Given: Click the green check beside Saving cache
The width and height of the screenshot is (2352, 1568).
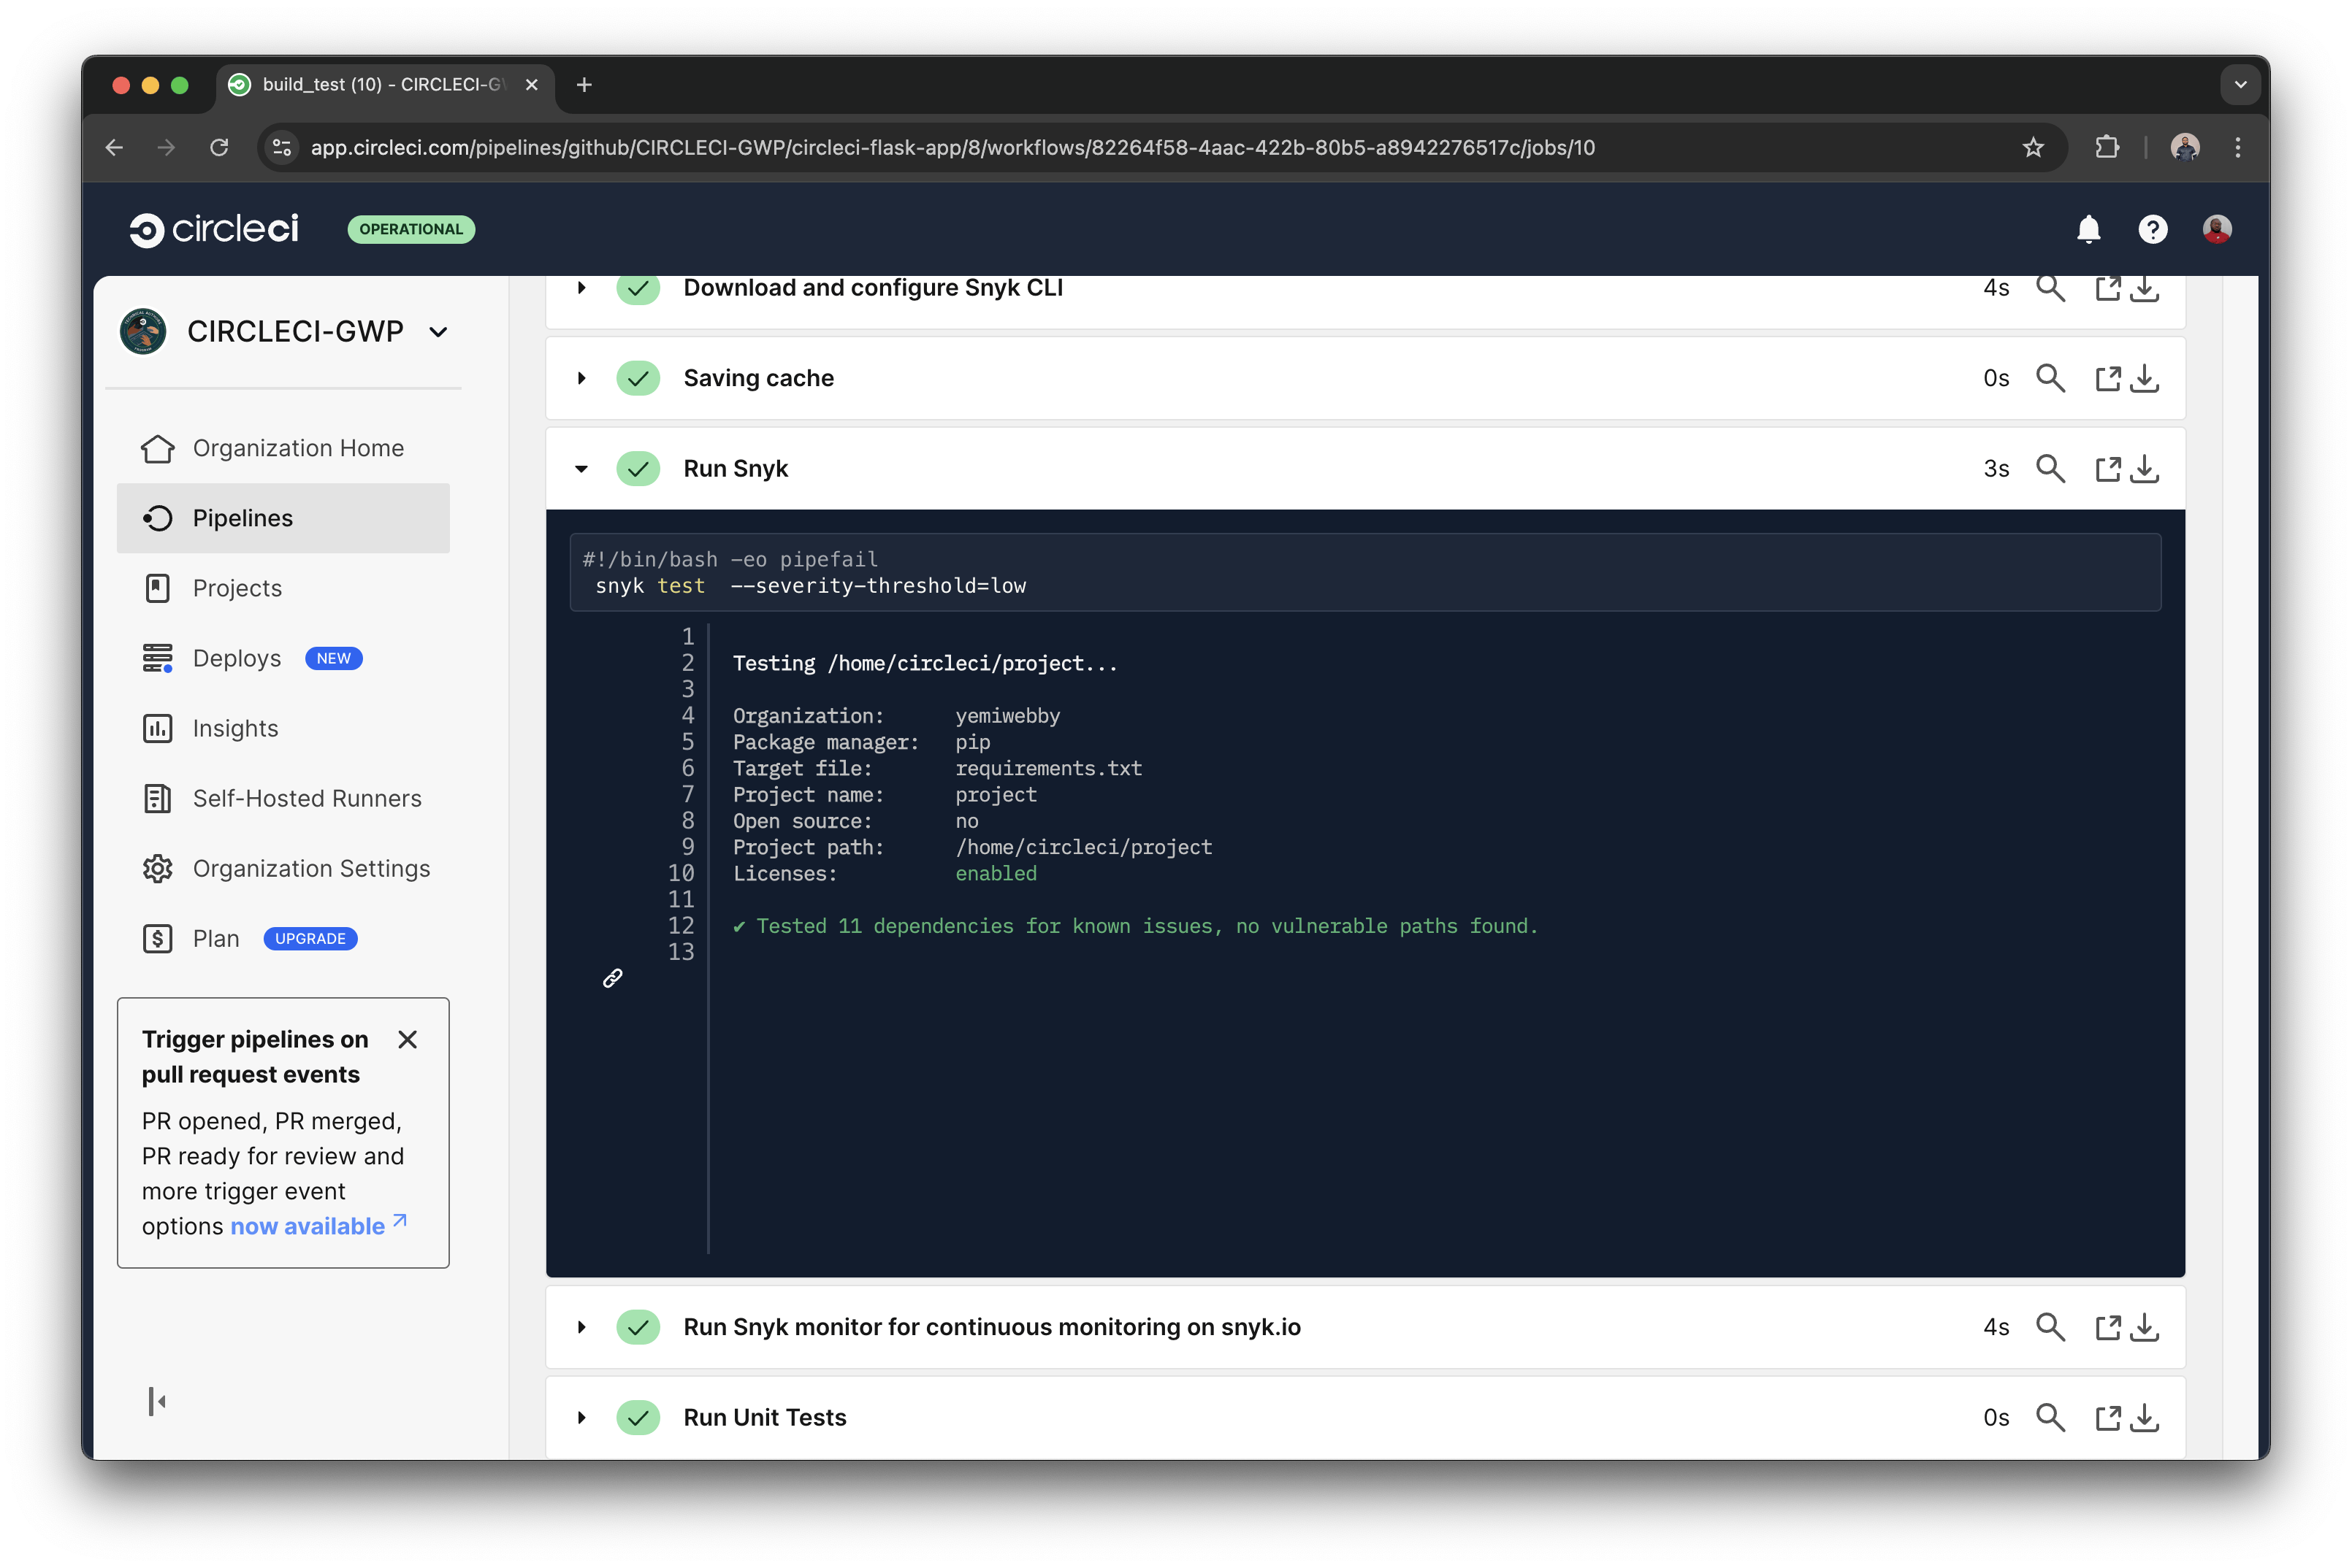Looking at the screenshot, I should (638, 378).
